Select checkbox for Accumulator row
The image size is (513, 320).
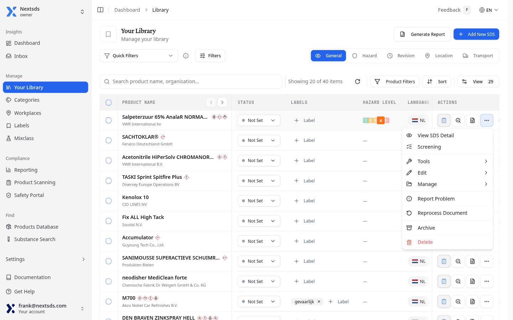[109, 241]
